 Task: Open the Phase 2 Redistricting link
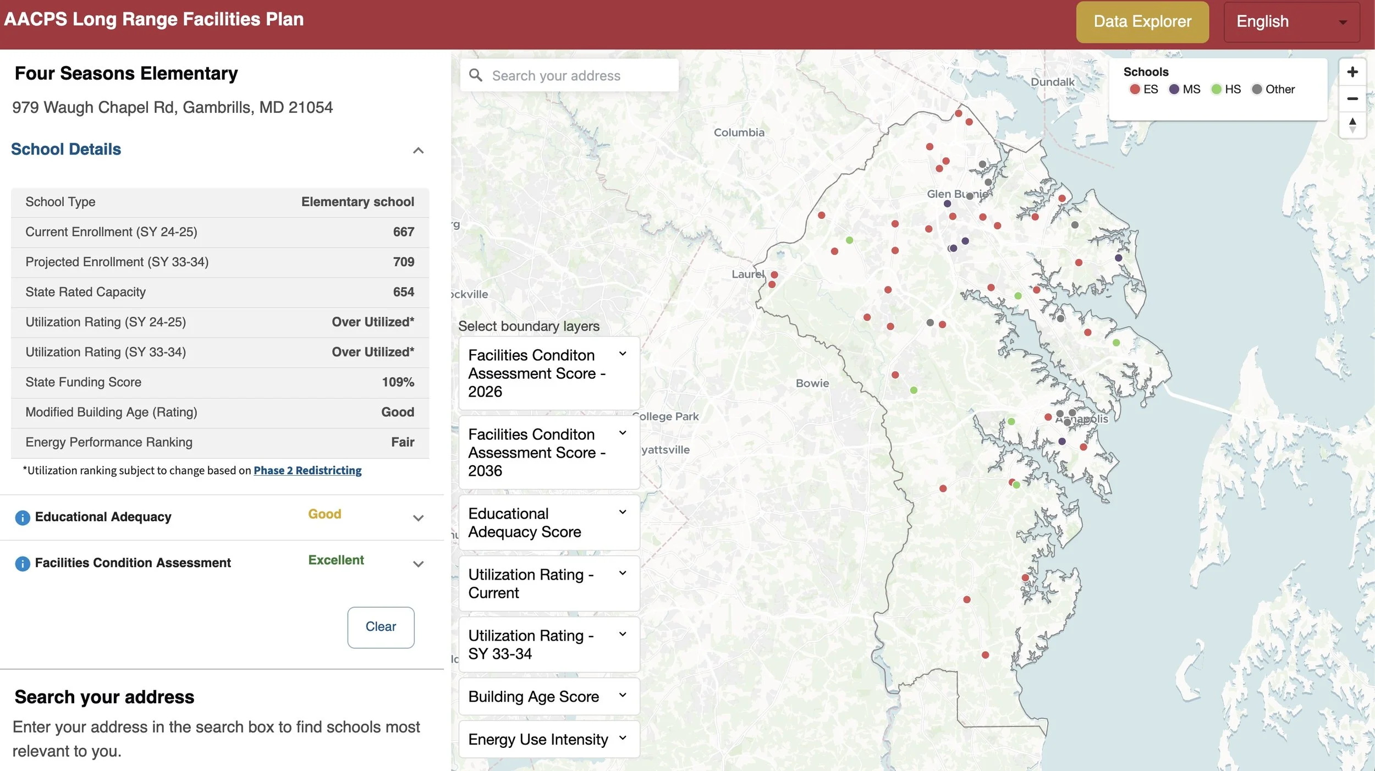pos(307,471)
